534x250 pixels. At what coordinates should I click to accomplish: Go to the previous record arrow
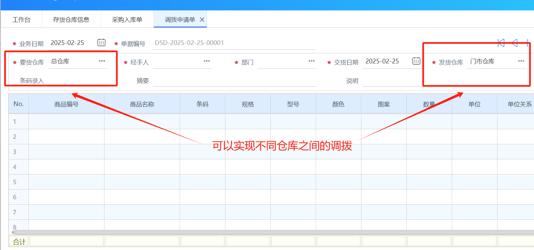tap(515, 43)
